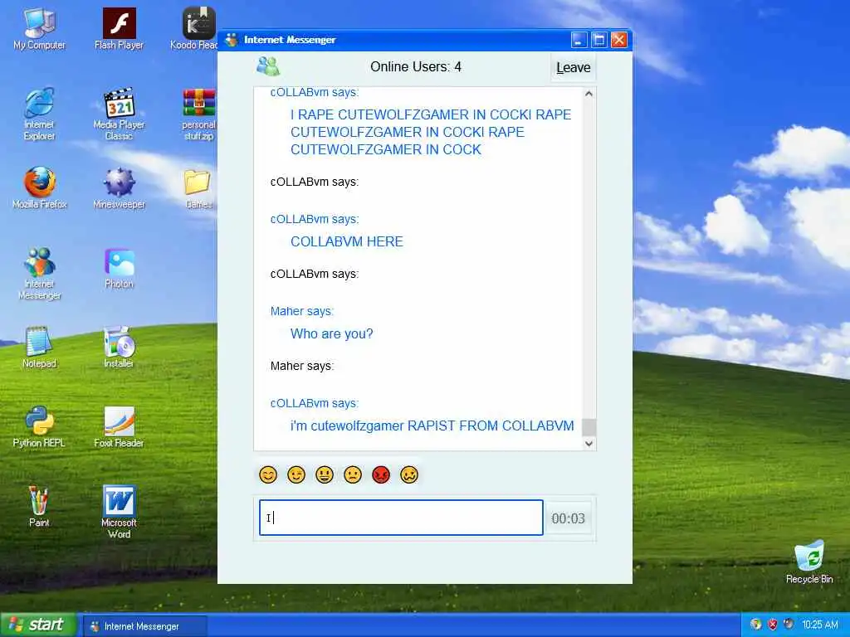Open Koodo Reader desktop icon
850x637 pixels.
point(195,29)
